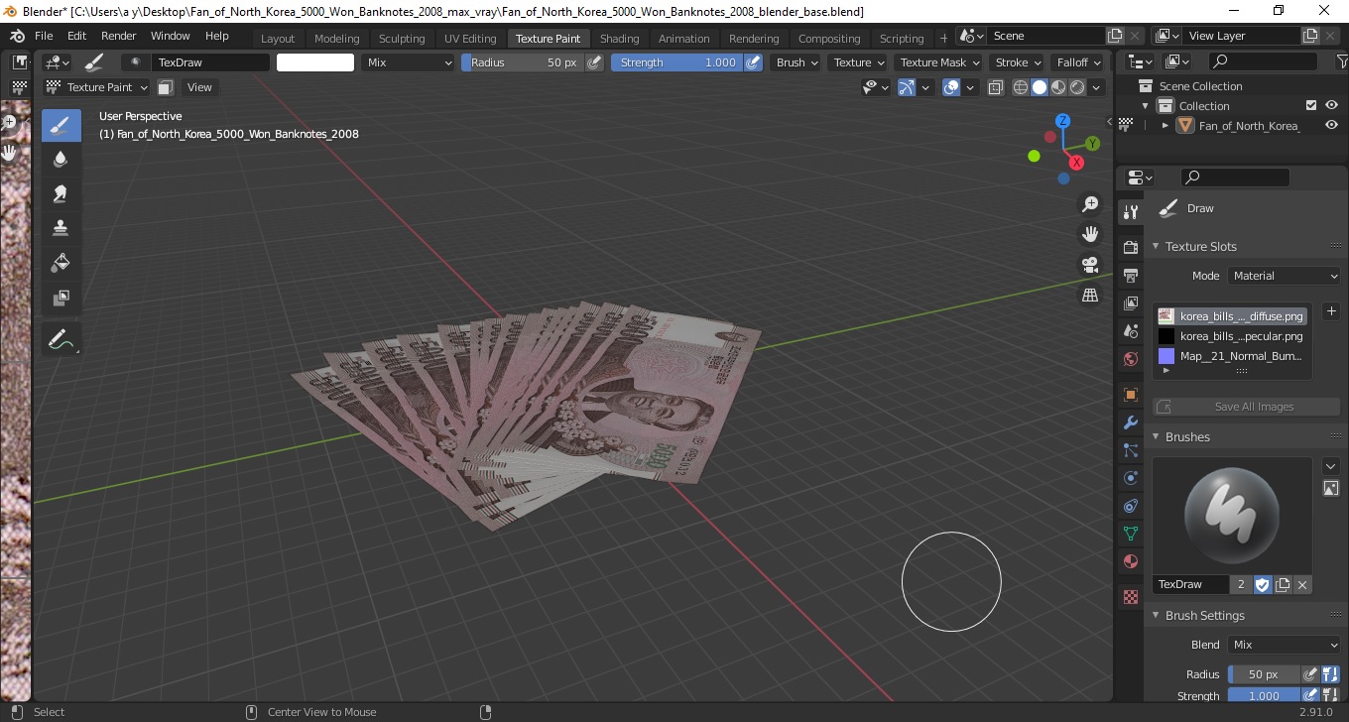Viewport: 1349px width, 722px height.
Task: Open the Render properties tab
Action: tap(1130, 247)
